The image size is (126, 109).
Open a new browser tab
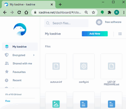(60, 5)
